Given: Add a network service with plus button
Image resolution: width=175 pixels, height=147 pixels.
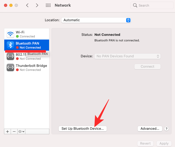Looking at the screenshot, I should 7,132.
